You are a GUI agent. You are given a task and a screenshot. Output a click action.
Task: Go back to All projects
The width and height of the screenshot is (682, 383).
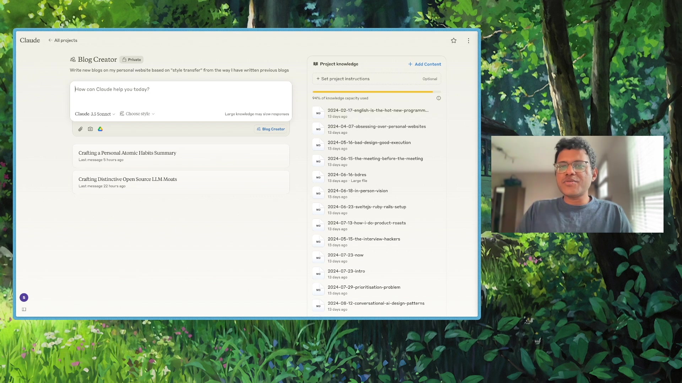tap(63, 40)
